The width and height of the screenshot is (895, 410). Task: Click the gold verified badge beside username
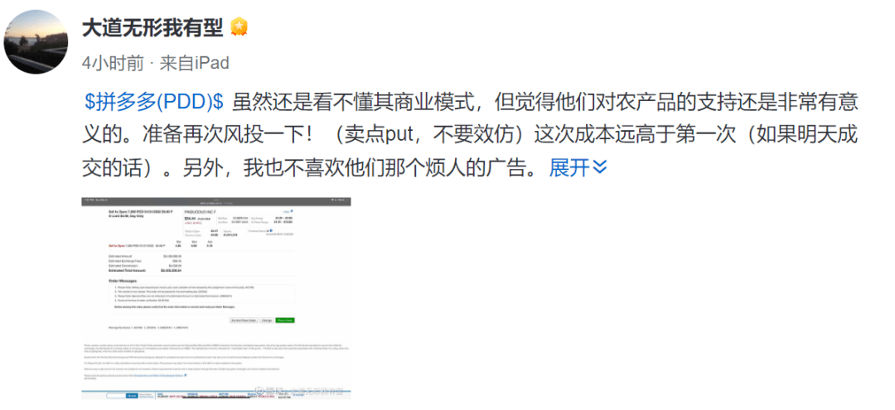(239, 27)
